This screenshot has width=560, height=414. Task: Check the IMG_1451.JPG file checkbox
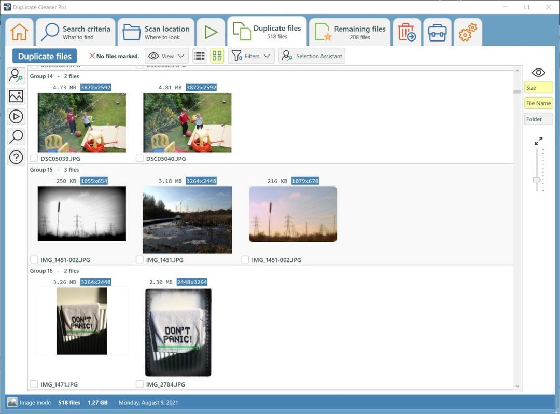[139, 260]
